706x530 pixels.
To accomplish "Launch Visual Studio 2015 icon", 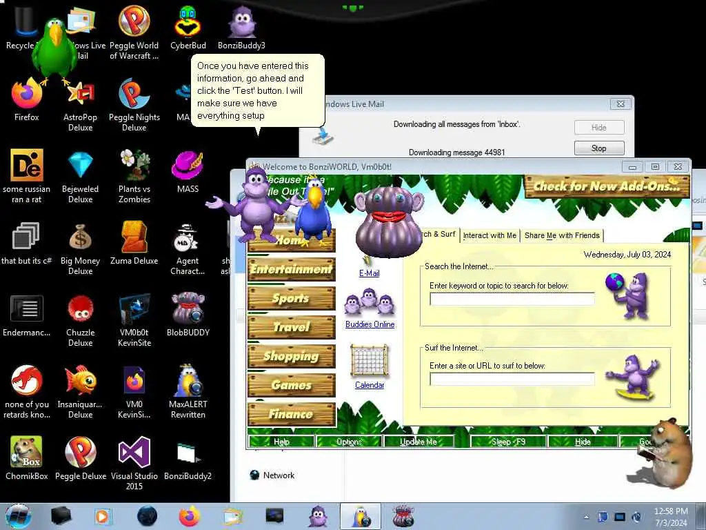I will point(134,463).
